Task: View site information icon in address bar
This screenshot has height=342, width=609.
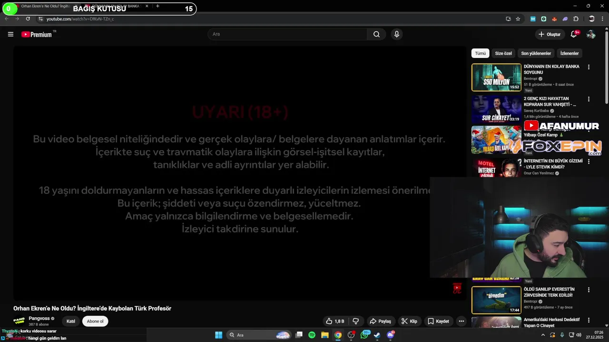Action: (40, 19)
